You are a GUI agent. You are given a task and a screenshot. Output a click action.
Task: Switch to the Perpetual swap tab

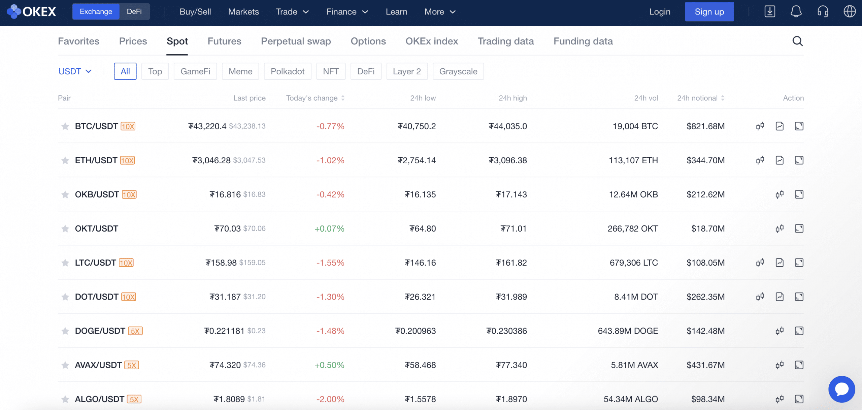(296, 41)
